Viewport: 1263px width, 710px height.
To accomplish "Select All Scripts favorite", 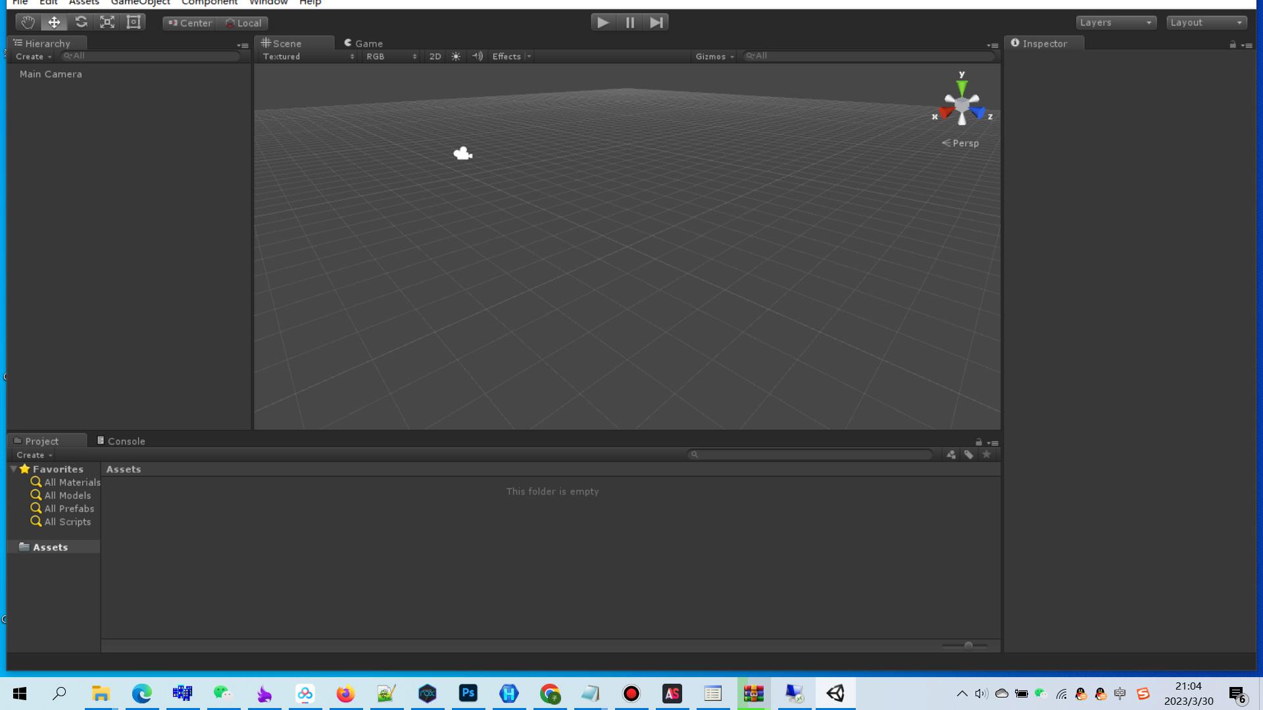I will click(61, 522).
